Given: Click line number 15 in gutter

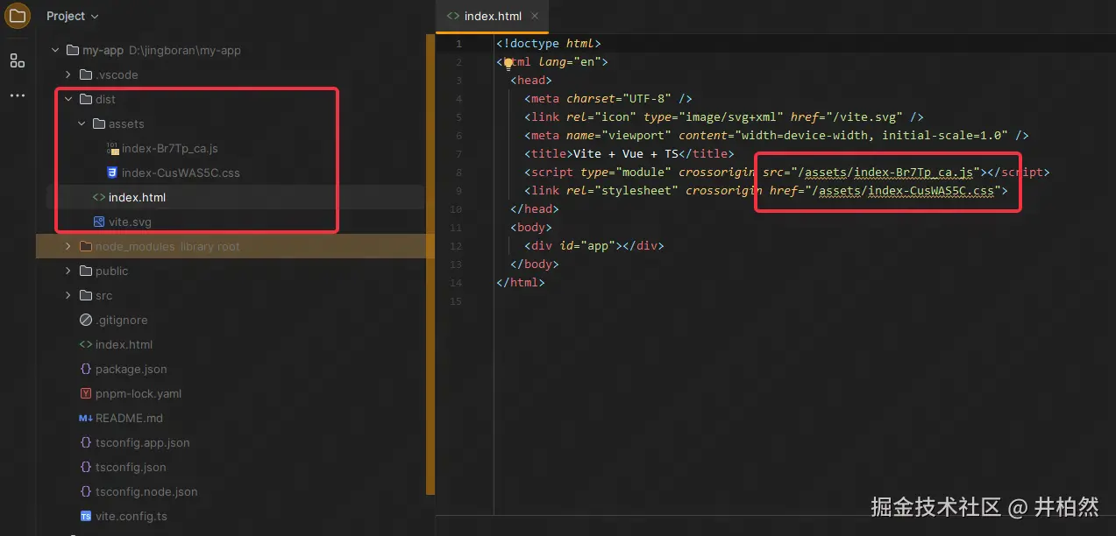Looking at the screenshot, I should [x=455, y=301].
